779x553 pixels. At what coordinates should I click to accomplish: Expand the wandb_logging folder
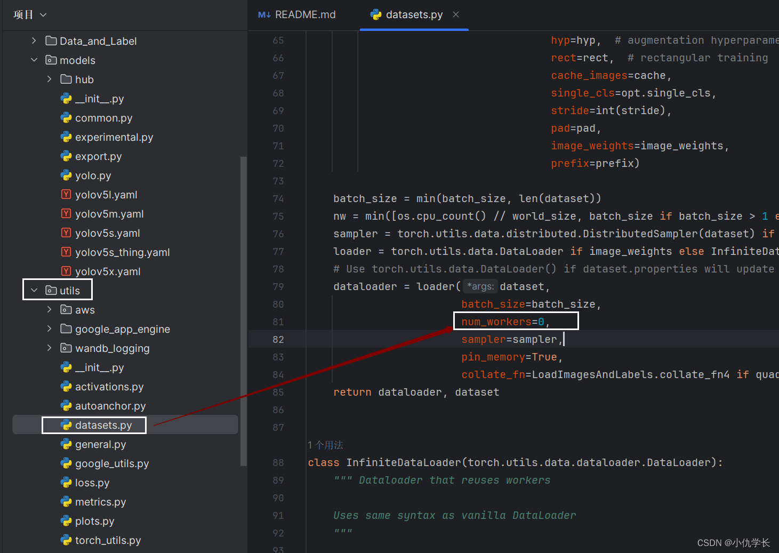(50, 348)
